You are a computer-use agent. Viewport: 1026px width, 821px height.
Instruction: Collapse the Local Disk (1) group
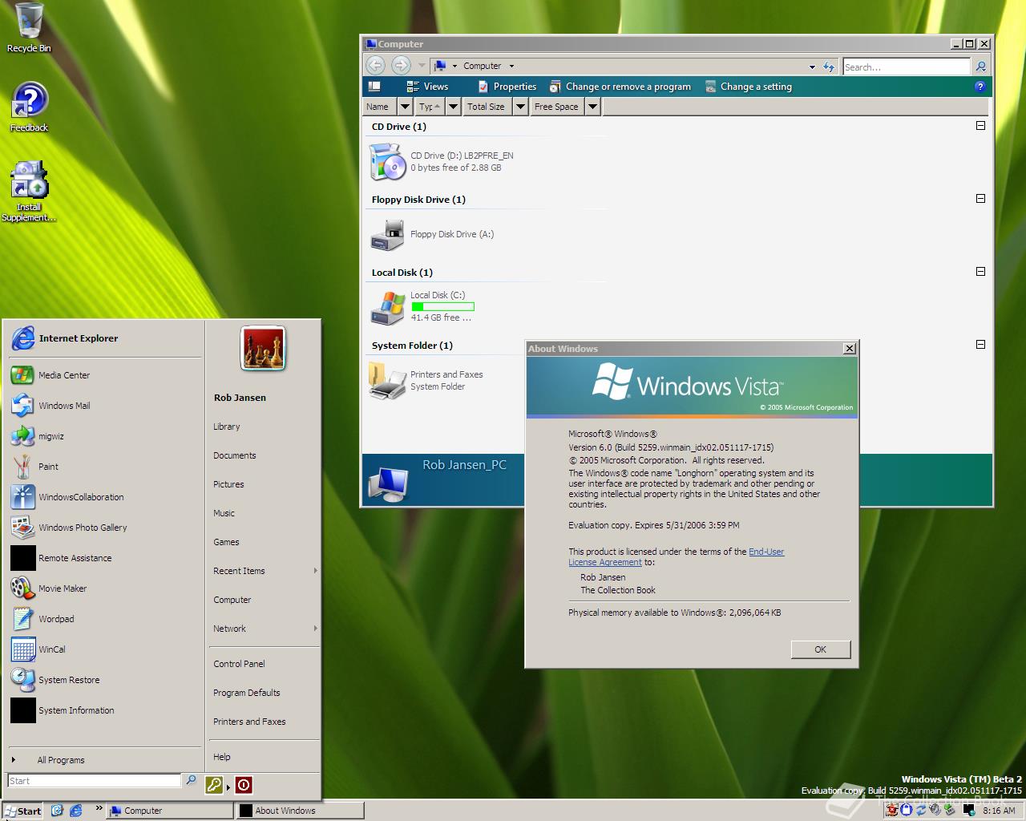coord(980,272)
